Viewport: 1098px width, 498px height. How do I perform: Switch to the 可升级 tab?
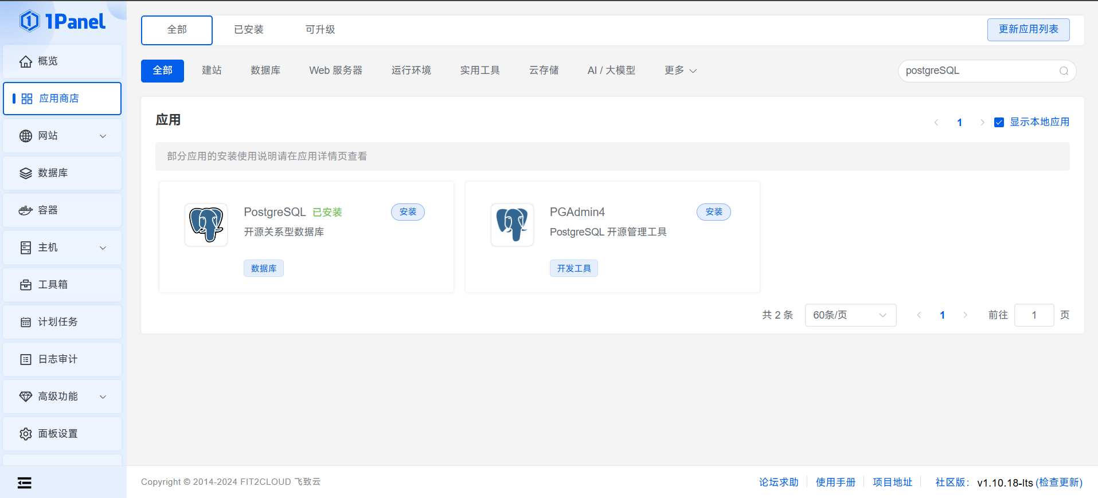point(320,30)
